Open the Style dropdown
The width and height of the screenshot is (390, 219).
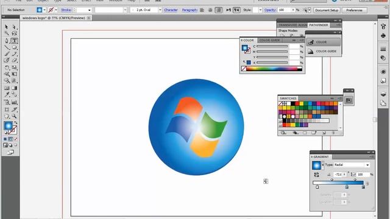click(x=260, y=10)
